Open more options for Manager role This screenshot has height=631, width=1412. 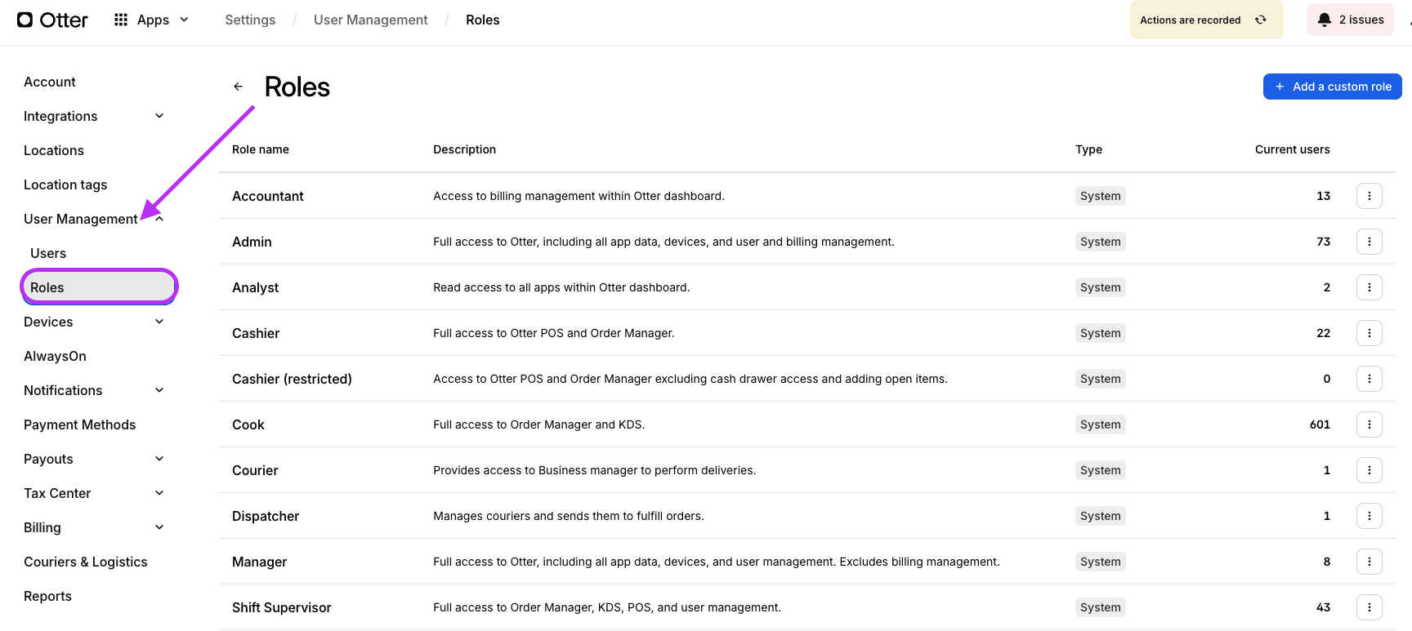(x=1370, y=562)
